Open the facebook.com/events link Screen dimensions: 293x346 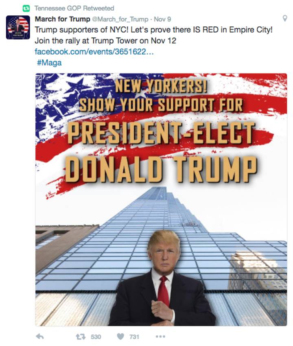click(94, 52)
